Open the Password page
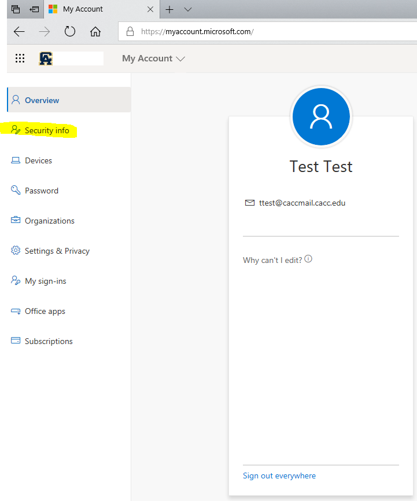417x501 pixels. (x=69, y=191)
